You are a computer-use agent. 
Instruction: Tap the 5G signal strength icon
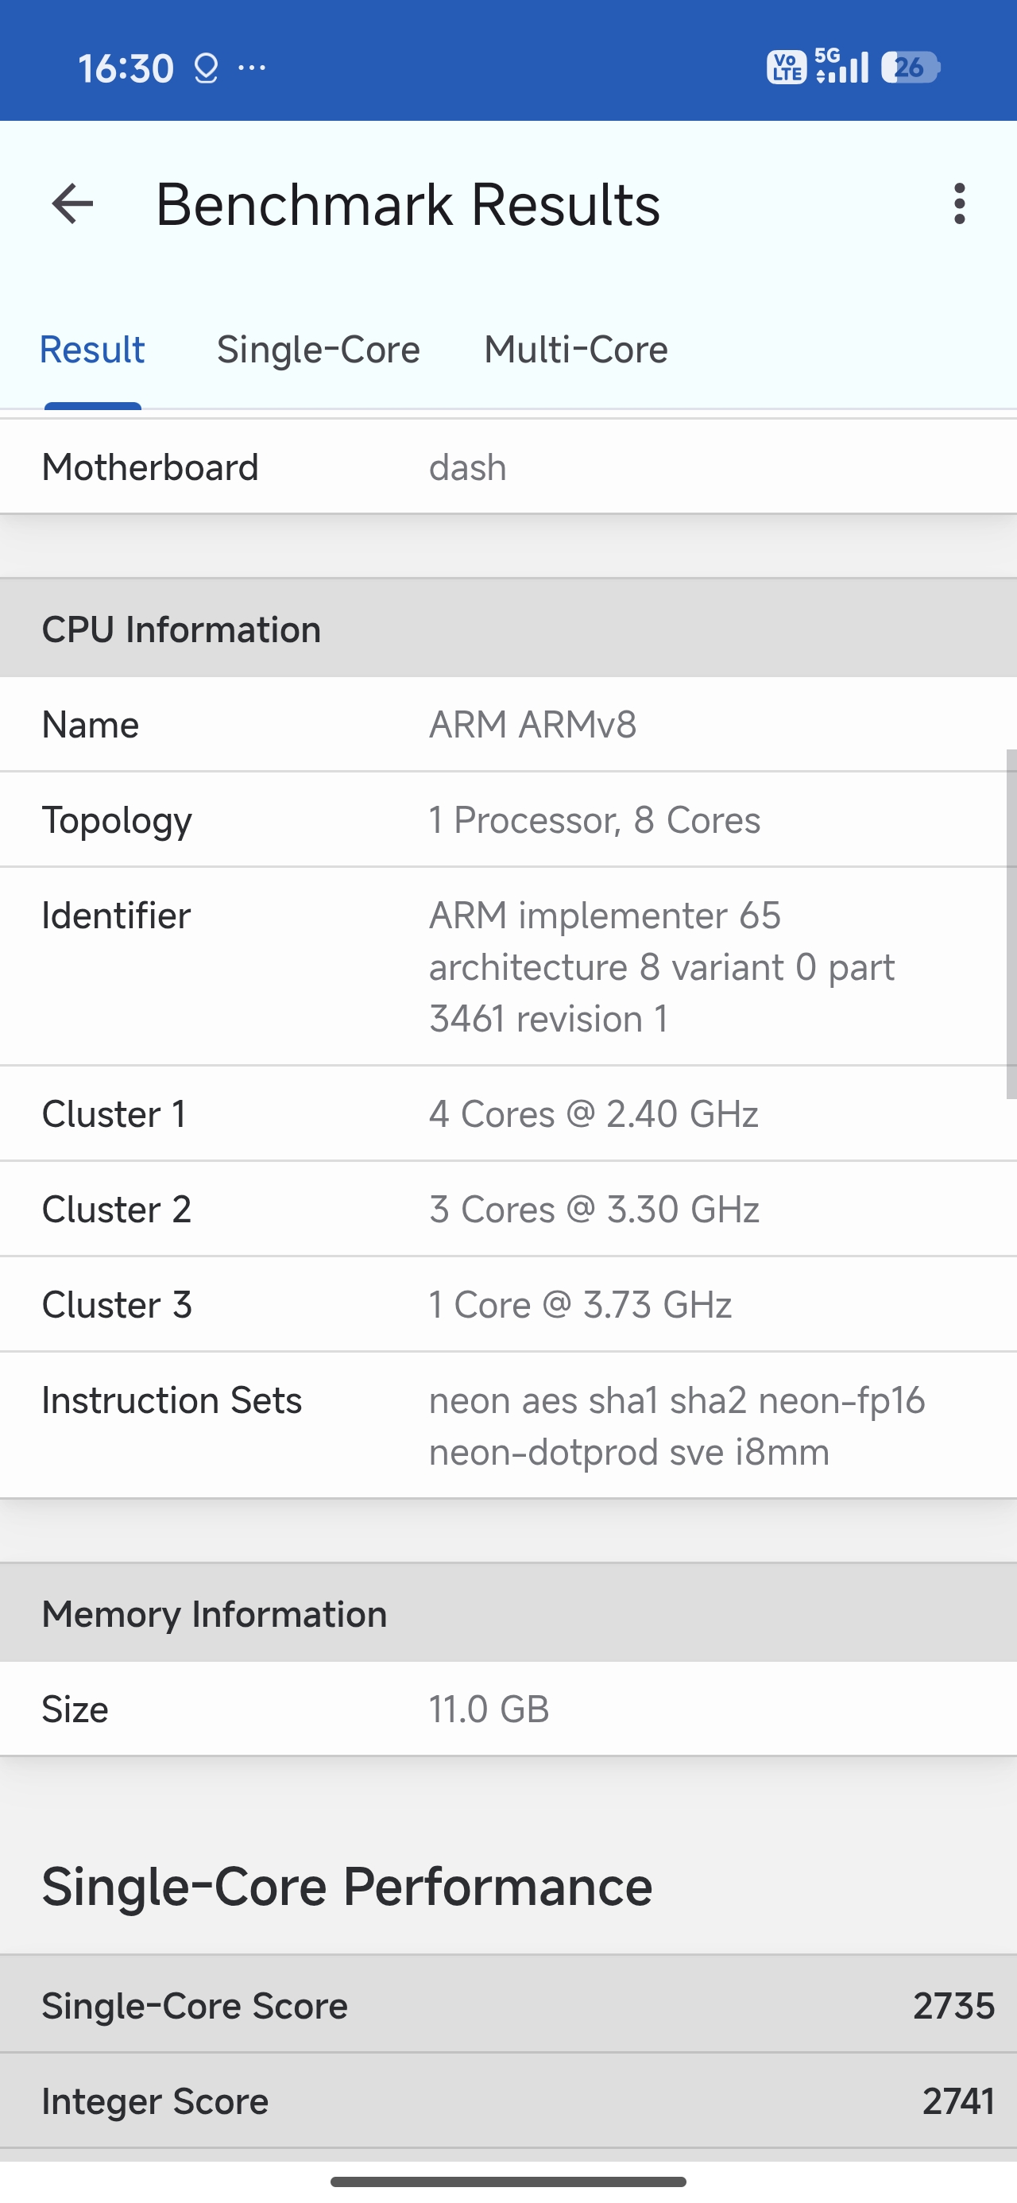pos(841,67)
